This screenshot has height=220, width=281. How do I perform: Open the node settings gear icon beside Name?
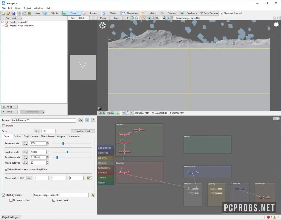coord(80,120)
